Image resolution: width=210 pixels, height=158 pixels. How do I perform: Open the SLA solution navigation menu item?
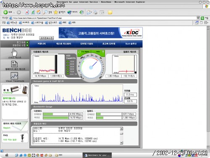click(x=131, y=44)
